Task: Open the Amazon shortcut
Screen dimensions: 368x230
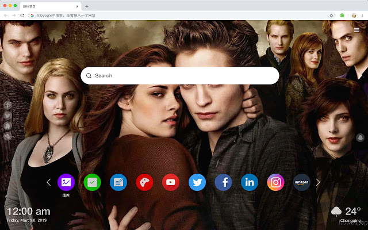Action: (x=302, y=182)
